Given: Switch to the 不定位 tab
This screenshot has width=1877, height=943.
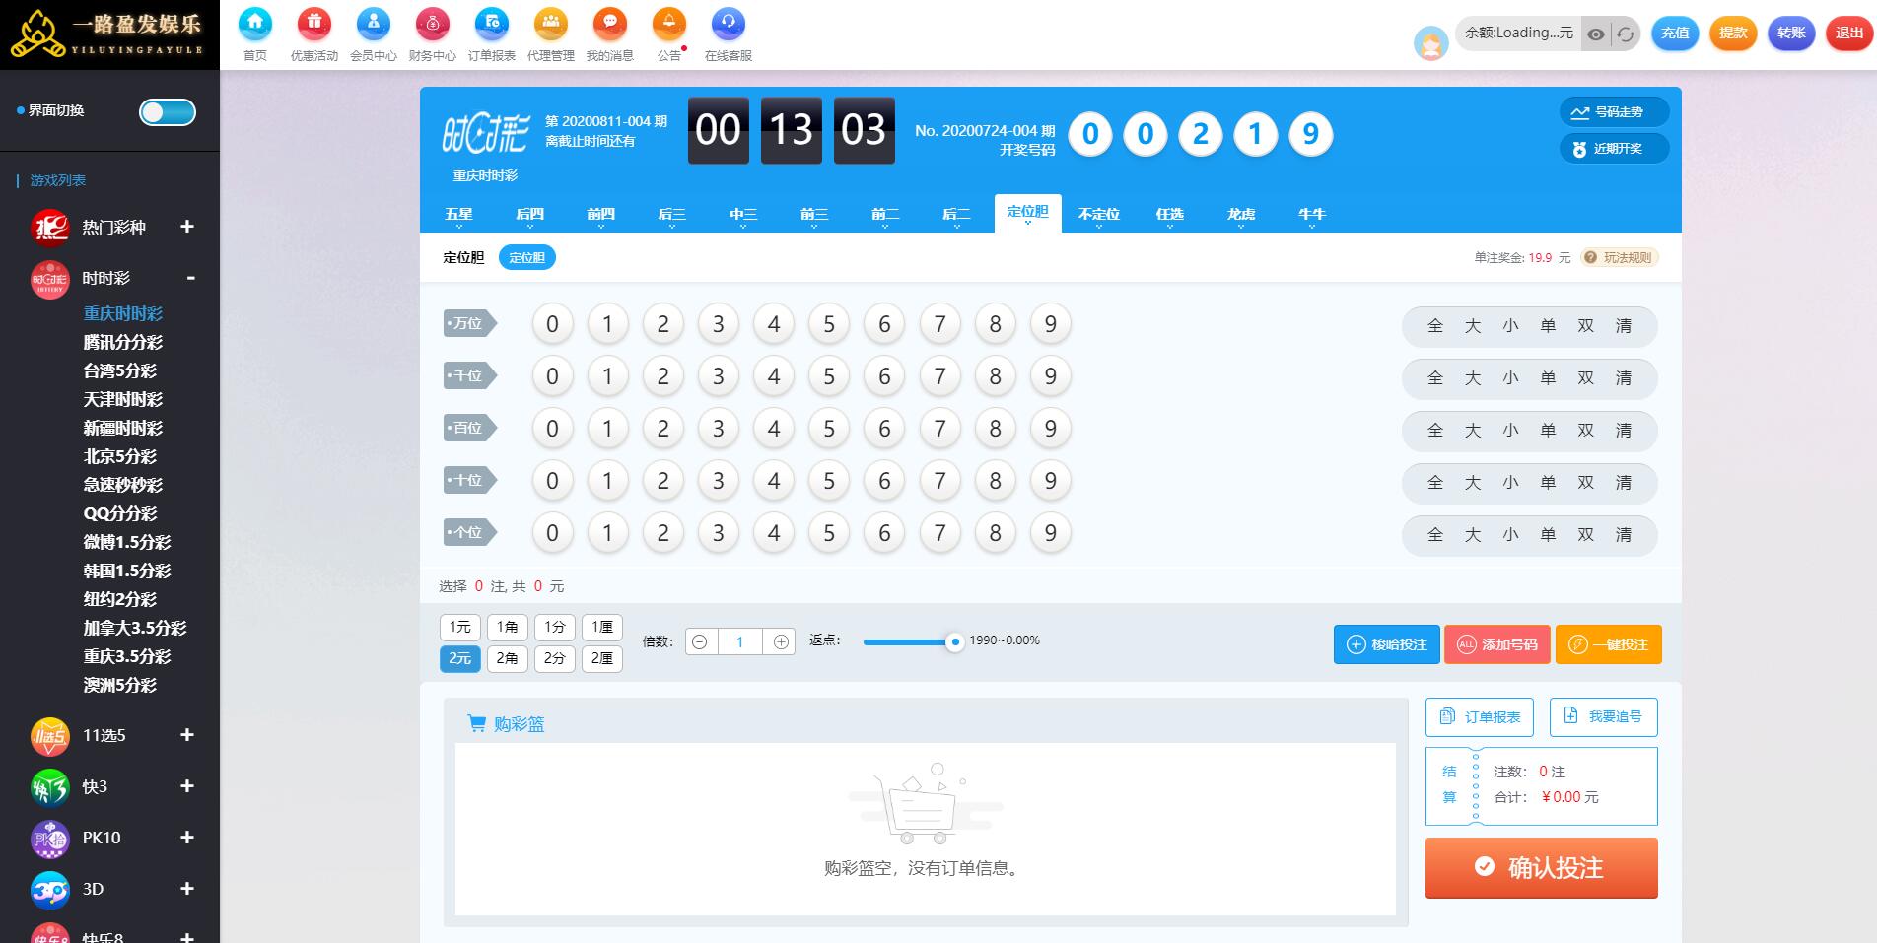Looking at the screenshot, I should tap(1099, 214).
